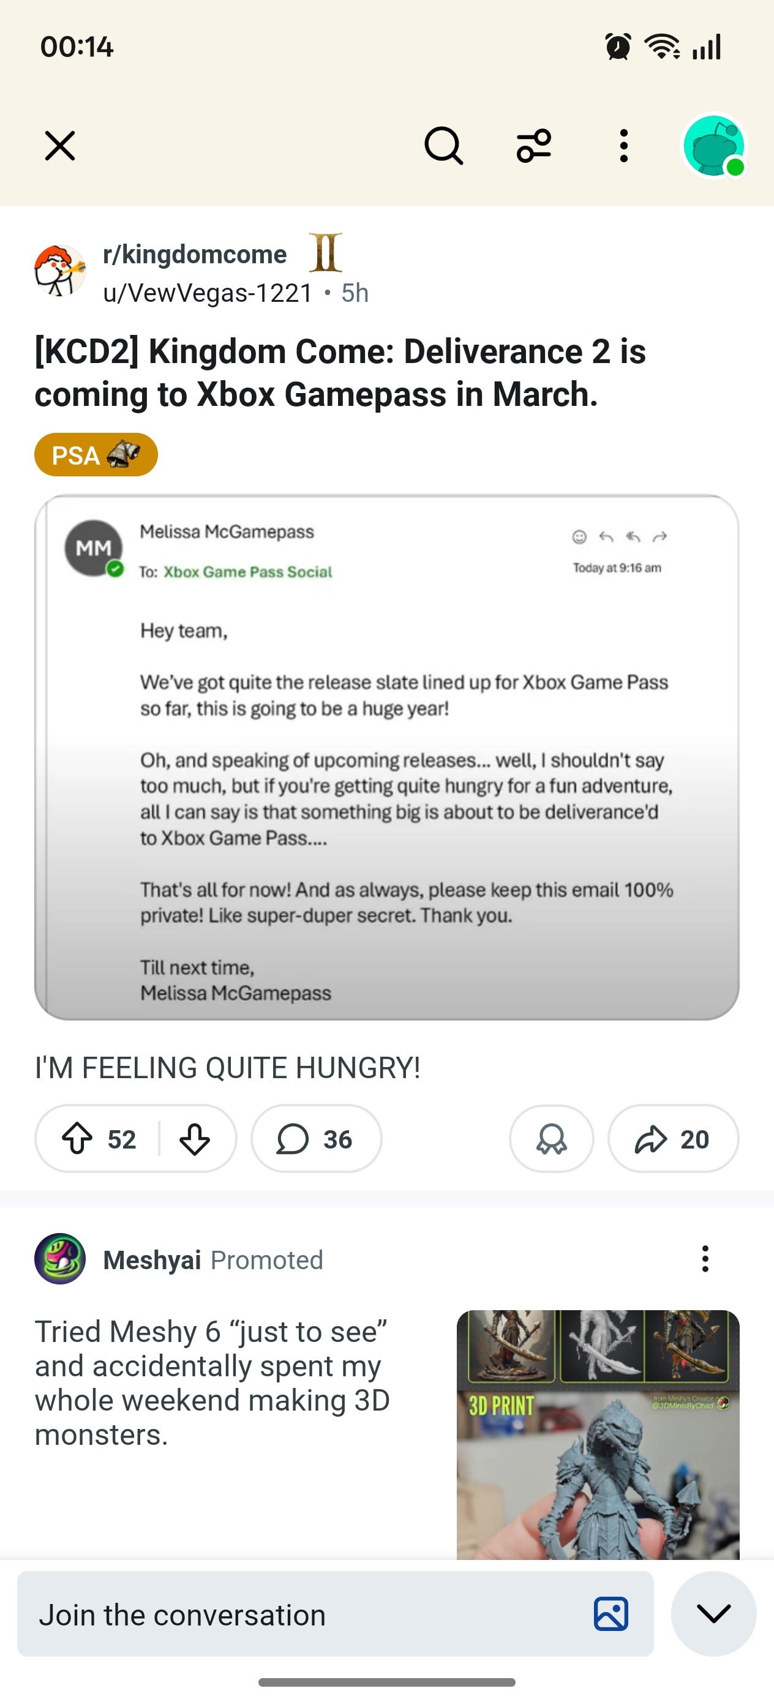
Task: Share the post via share button
Action: pyautogui.click(x=672, y=1138)
